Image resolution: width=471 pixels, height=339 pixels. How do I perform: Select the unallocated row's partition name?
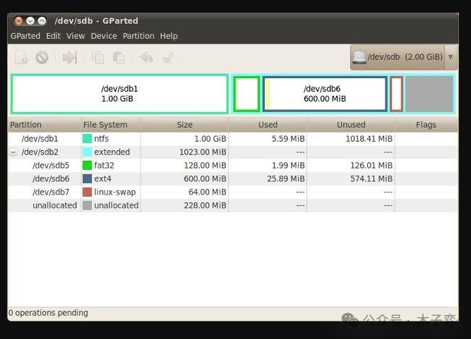tap(54, 205)
